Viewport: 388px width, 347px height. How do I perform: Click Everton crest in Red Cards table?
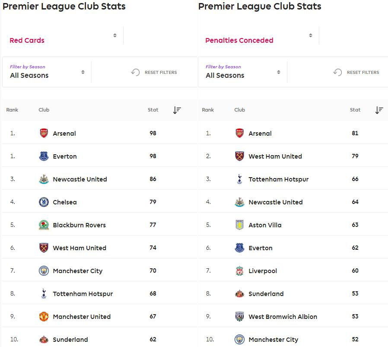pos(44,156)
